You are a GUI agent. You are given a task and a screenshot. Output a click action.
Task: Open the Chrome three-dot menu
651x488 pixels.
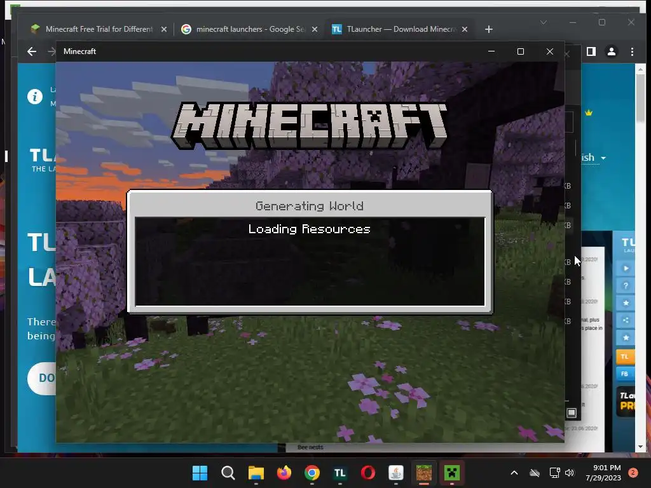click(x=632, y=51)
